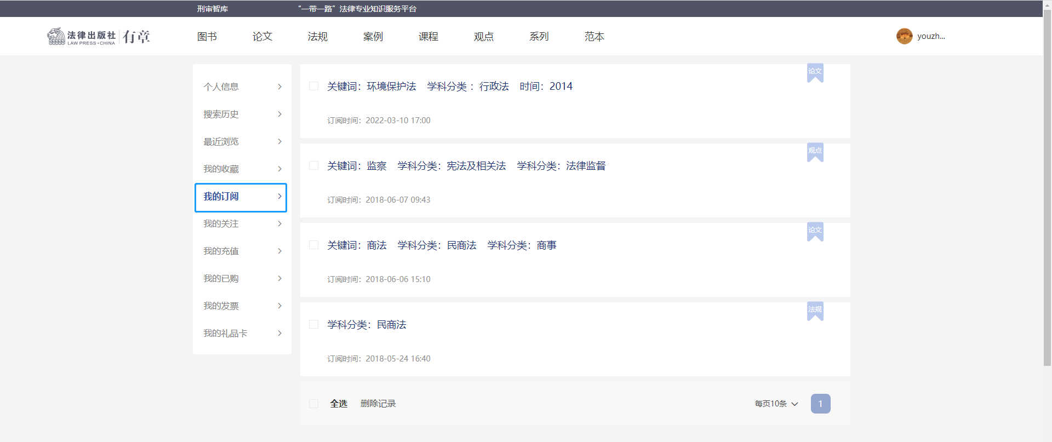The width and height of the screenshot is (1052, 442).
Task: Check the 环境保护法 subscription checkbox
Action: click(314, 86)
